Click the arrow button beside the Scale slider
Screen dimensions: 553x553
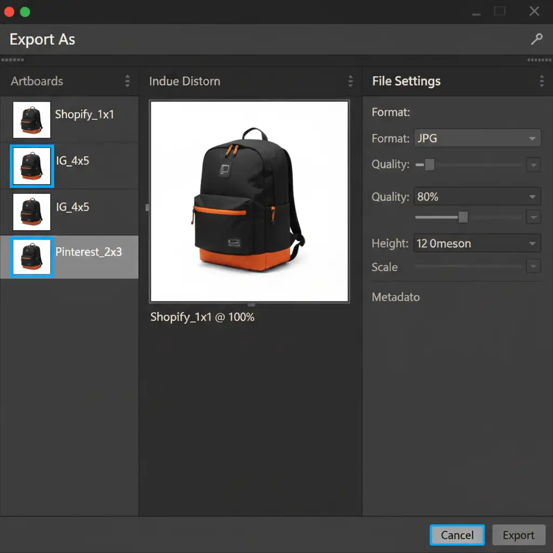(x=533, y=266)
